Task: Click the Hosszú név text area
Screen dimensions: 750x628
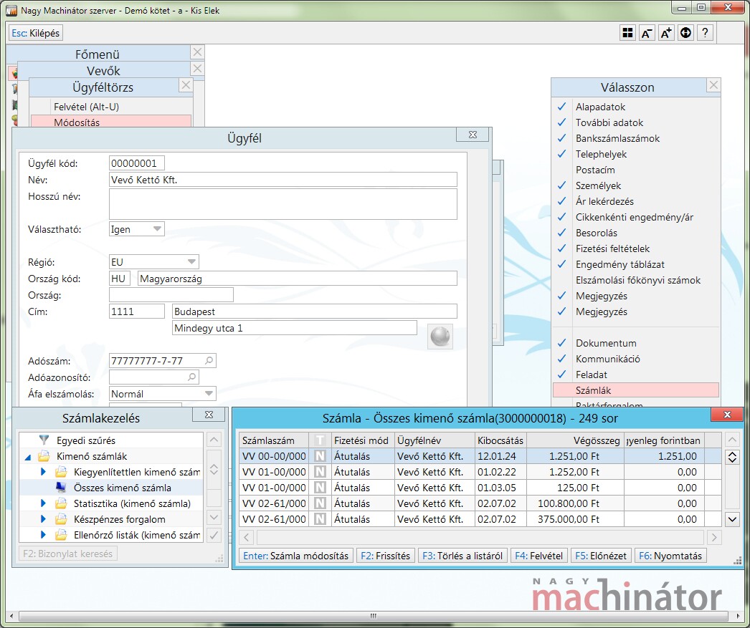Action: tap(283, 204)
